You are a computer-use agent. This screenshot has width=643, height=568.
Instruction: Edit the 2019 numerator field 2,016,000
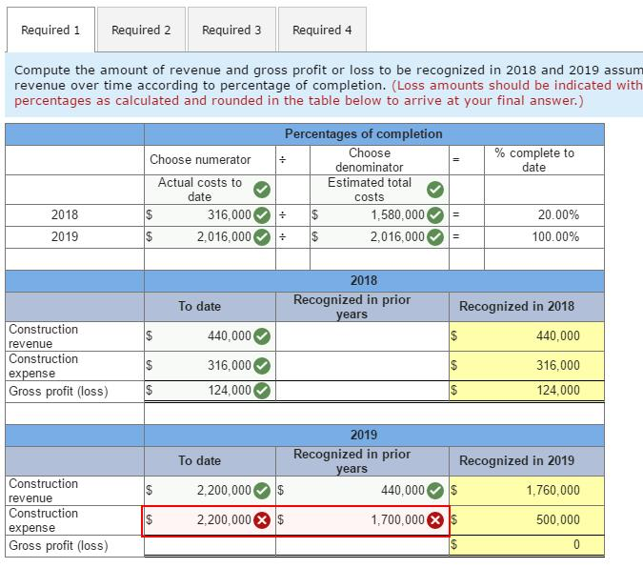pos(210,236)
